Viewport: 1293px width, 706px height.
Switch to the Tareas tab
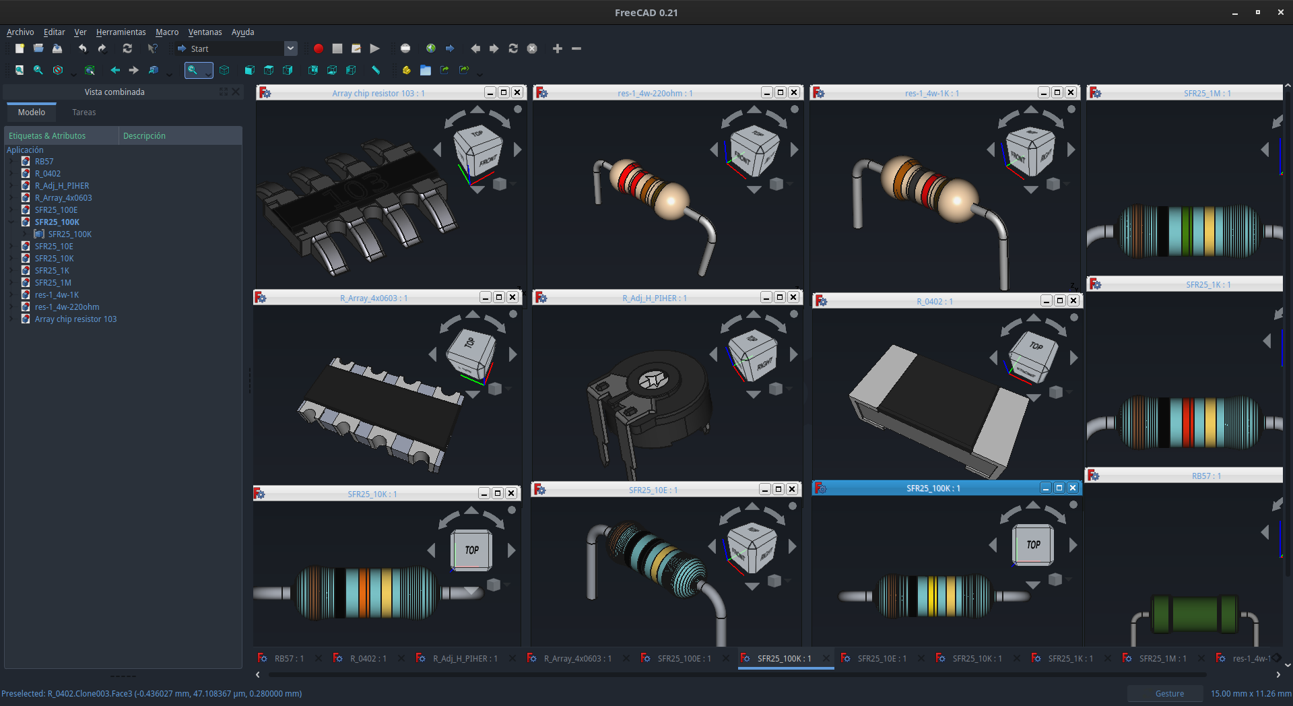[x=84, y=113]
